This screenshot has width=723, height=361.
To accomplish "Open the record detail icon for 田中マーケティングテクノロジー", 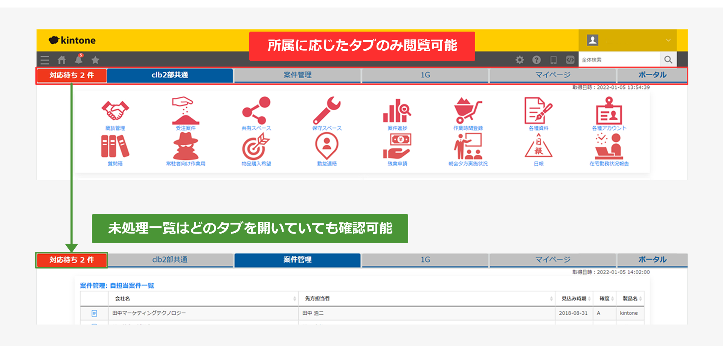I will pos(94,313).
